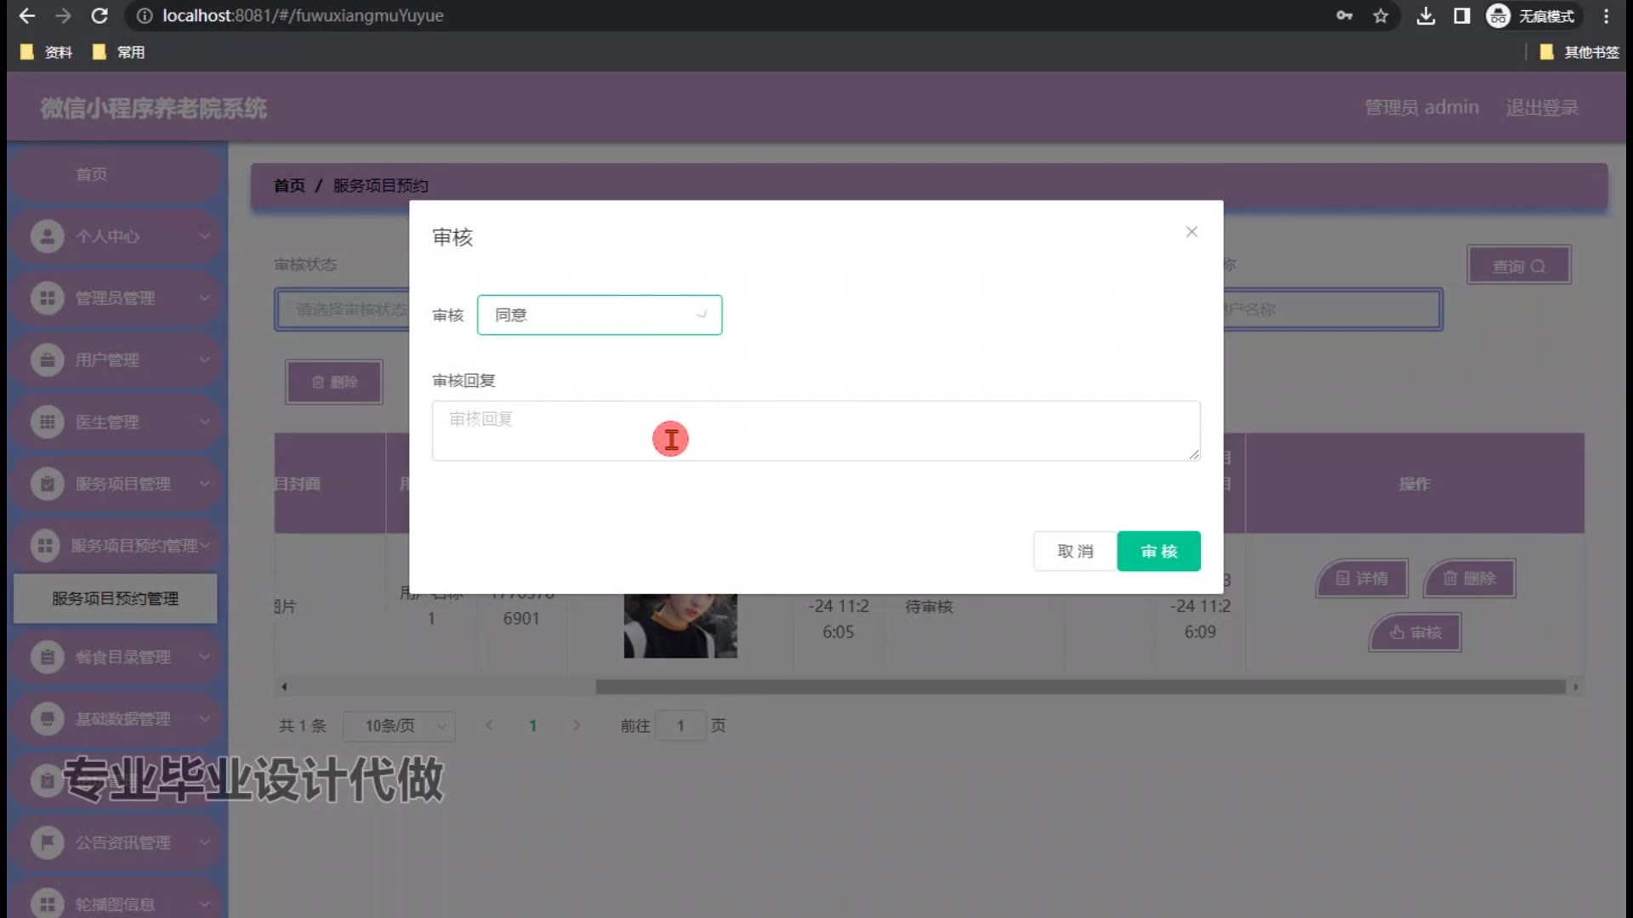Open browser downloads icon
Screen dimensions: 1633x918
coord(1425,16)
